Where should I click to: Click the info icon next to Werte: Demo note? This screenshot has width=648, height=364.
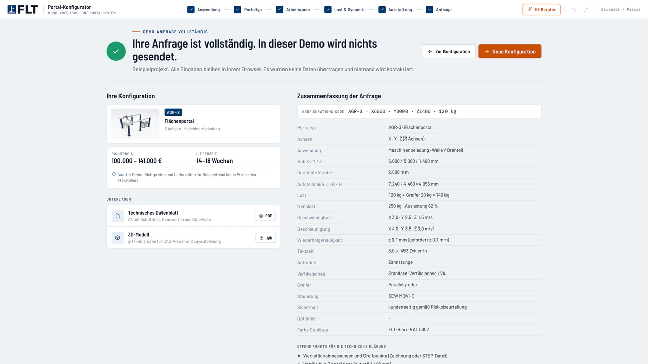(114, 174)
